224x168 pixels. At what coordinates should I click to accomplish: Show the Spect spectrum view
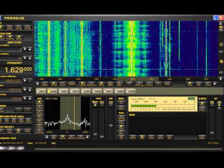(45, 84)
